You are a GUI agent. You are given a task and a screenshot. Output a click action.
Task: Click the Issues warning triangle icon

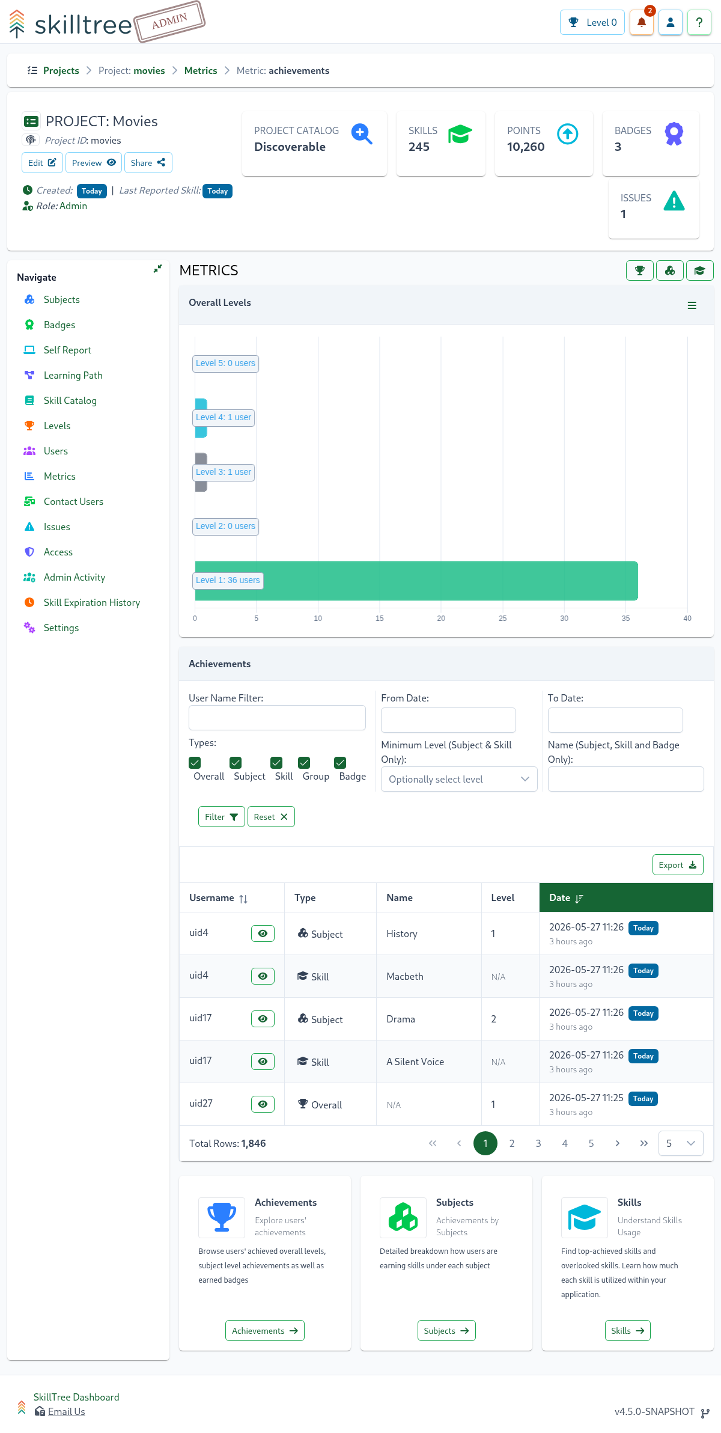[x=674, y=201]
